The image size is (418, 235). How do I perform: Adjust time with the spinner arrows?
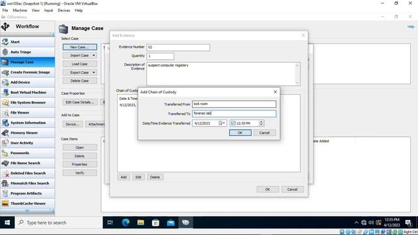[261, 123]
